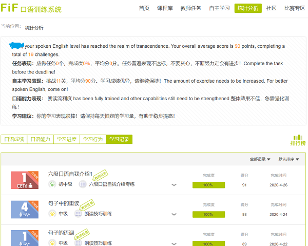Viewport: 308px width, 246px height.
Task: Click the 任务表现 heading in the summary
Action: click(x=23, y=64)
